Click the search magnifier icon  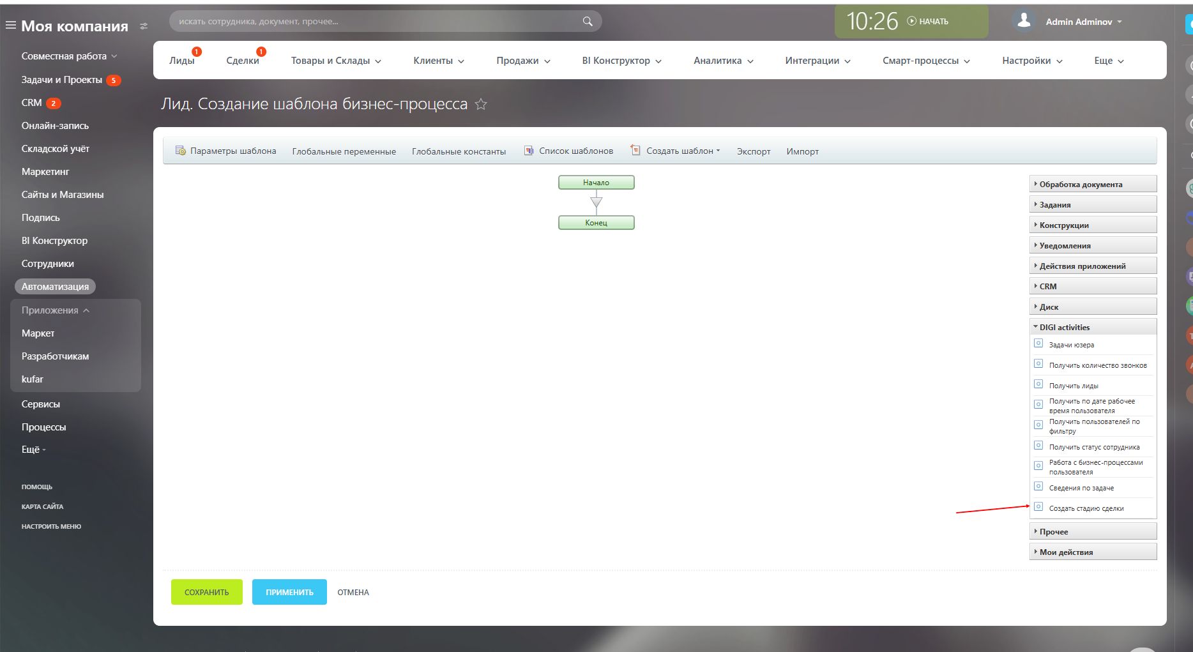(586, 20)
